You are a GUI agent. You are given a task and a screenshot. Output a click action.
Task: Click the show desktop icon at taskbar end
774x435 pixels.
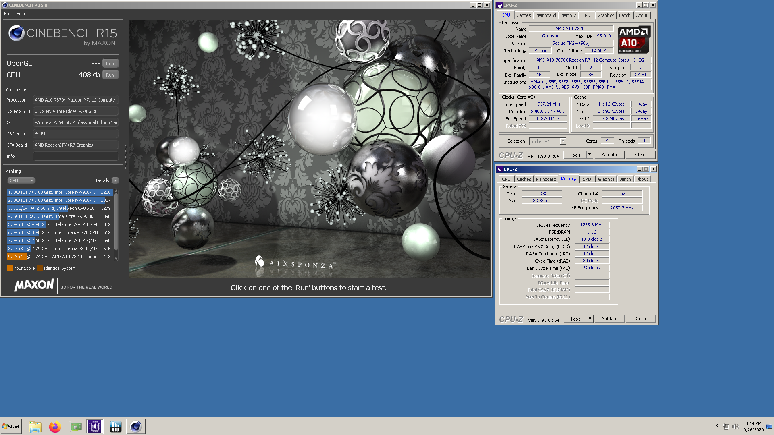[x=769, y=427]
